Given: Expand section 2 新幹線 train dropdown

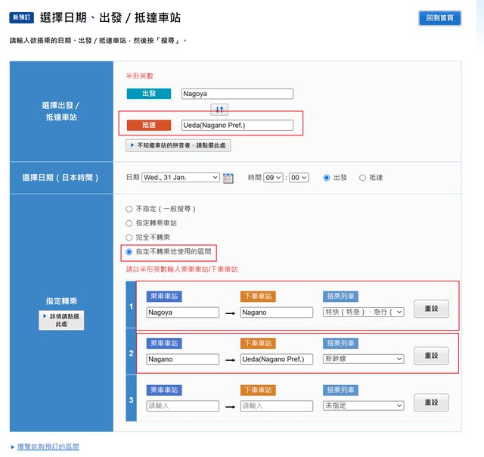Looking at the screenshot, I should pos(364,359).
